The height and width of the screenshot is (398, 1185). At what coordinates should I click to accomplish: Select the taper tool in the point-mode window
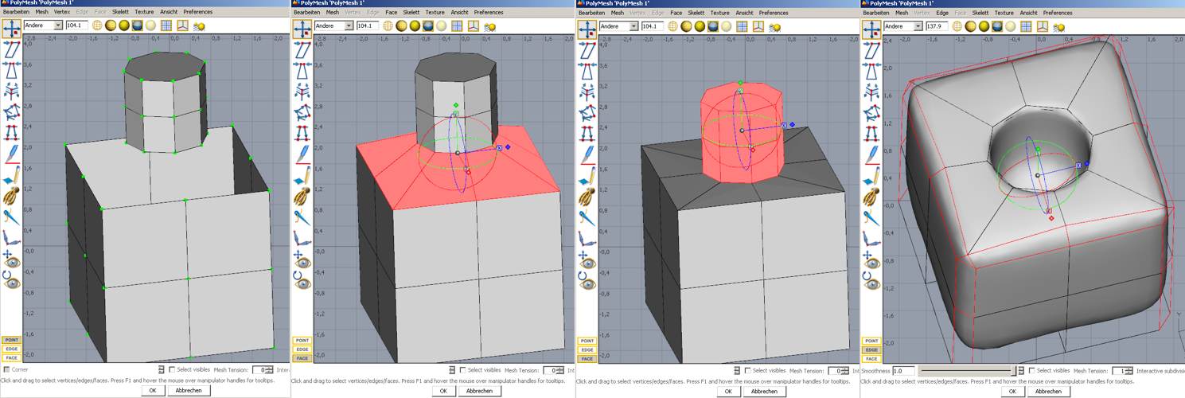12,70
